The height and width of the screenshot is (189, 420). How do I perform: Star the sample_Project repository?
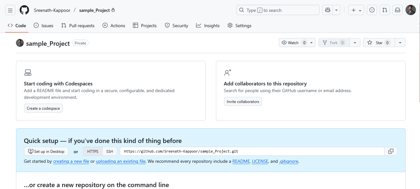pos(379,42)
